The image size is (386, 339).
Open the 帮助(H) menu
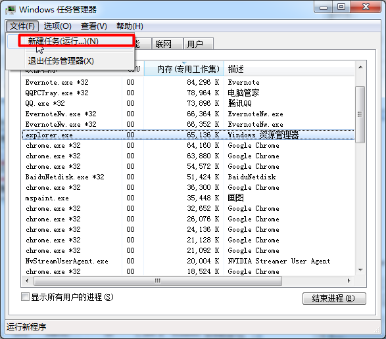pos(130,26)
